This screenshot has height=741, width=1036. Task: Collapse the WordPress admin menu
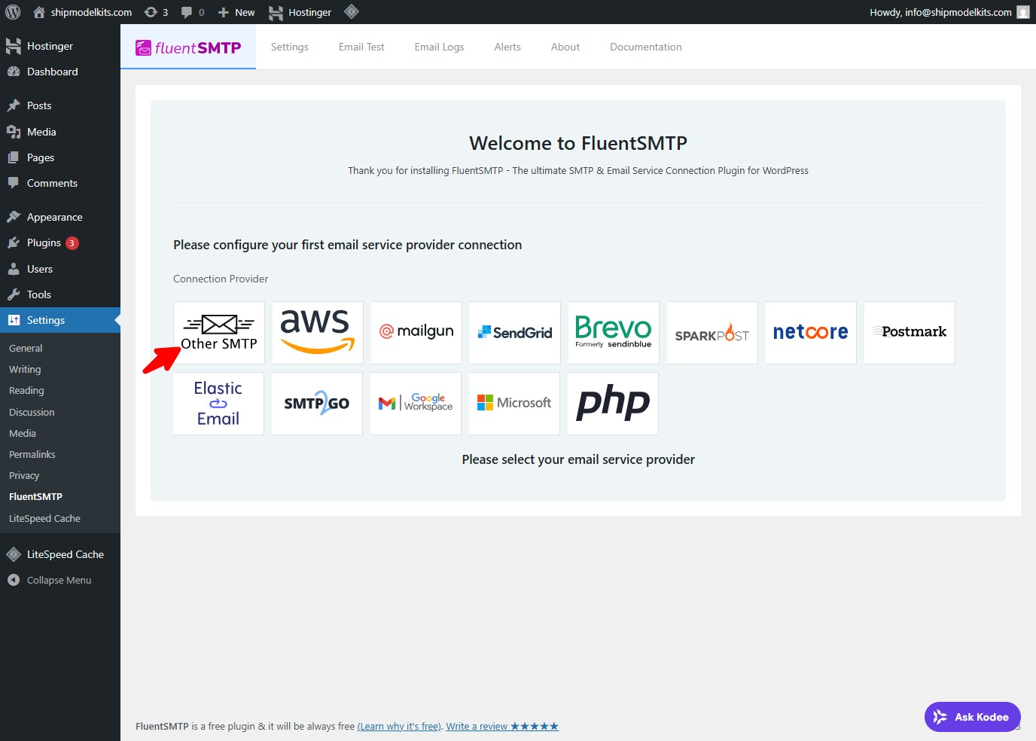(59, 581)
